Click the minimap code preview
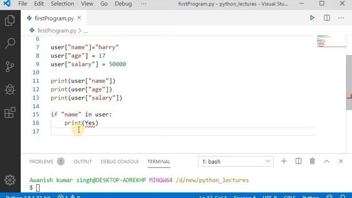The height and width of the screenshot is (198, 352). (x=331, y=41)
